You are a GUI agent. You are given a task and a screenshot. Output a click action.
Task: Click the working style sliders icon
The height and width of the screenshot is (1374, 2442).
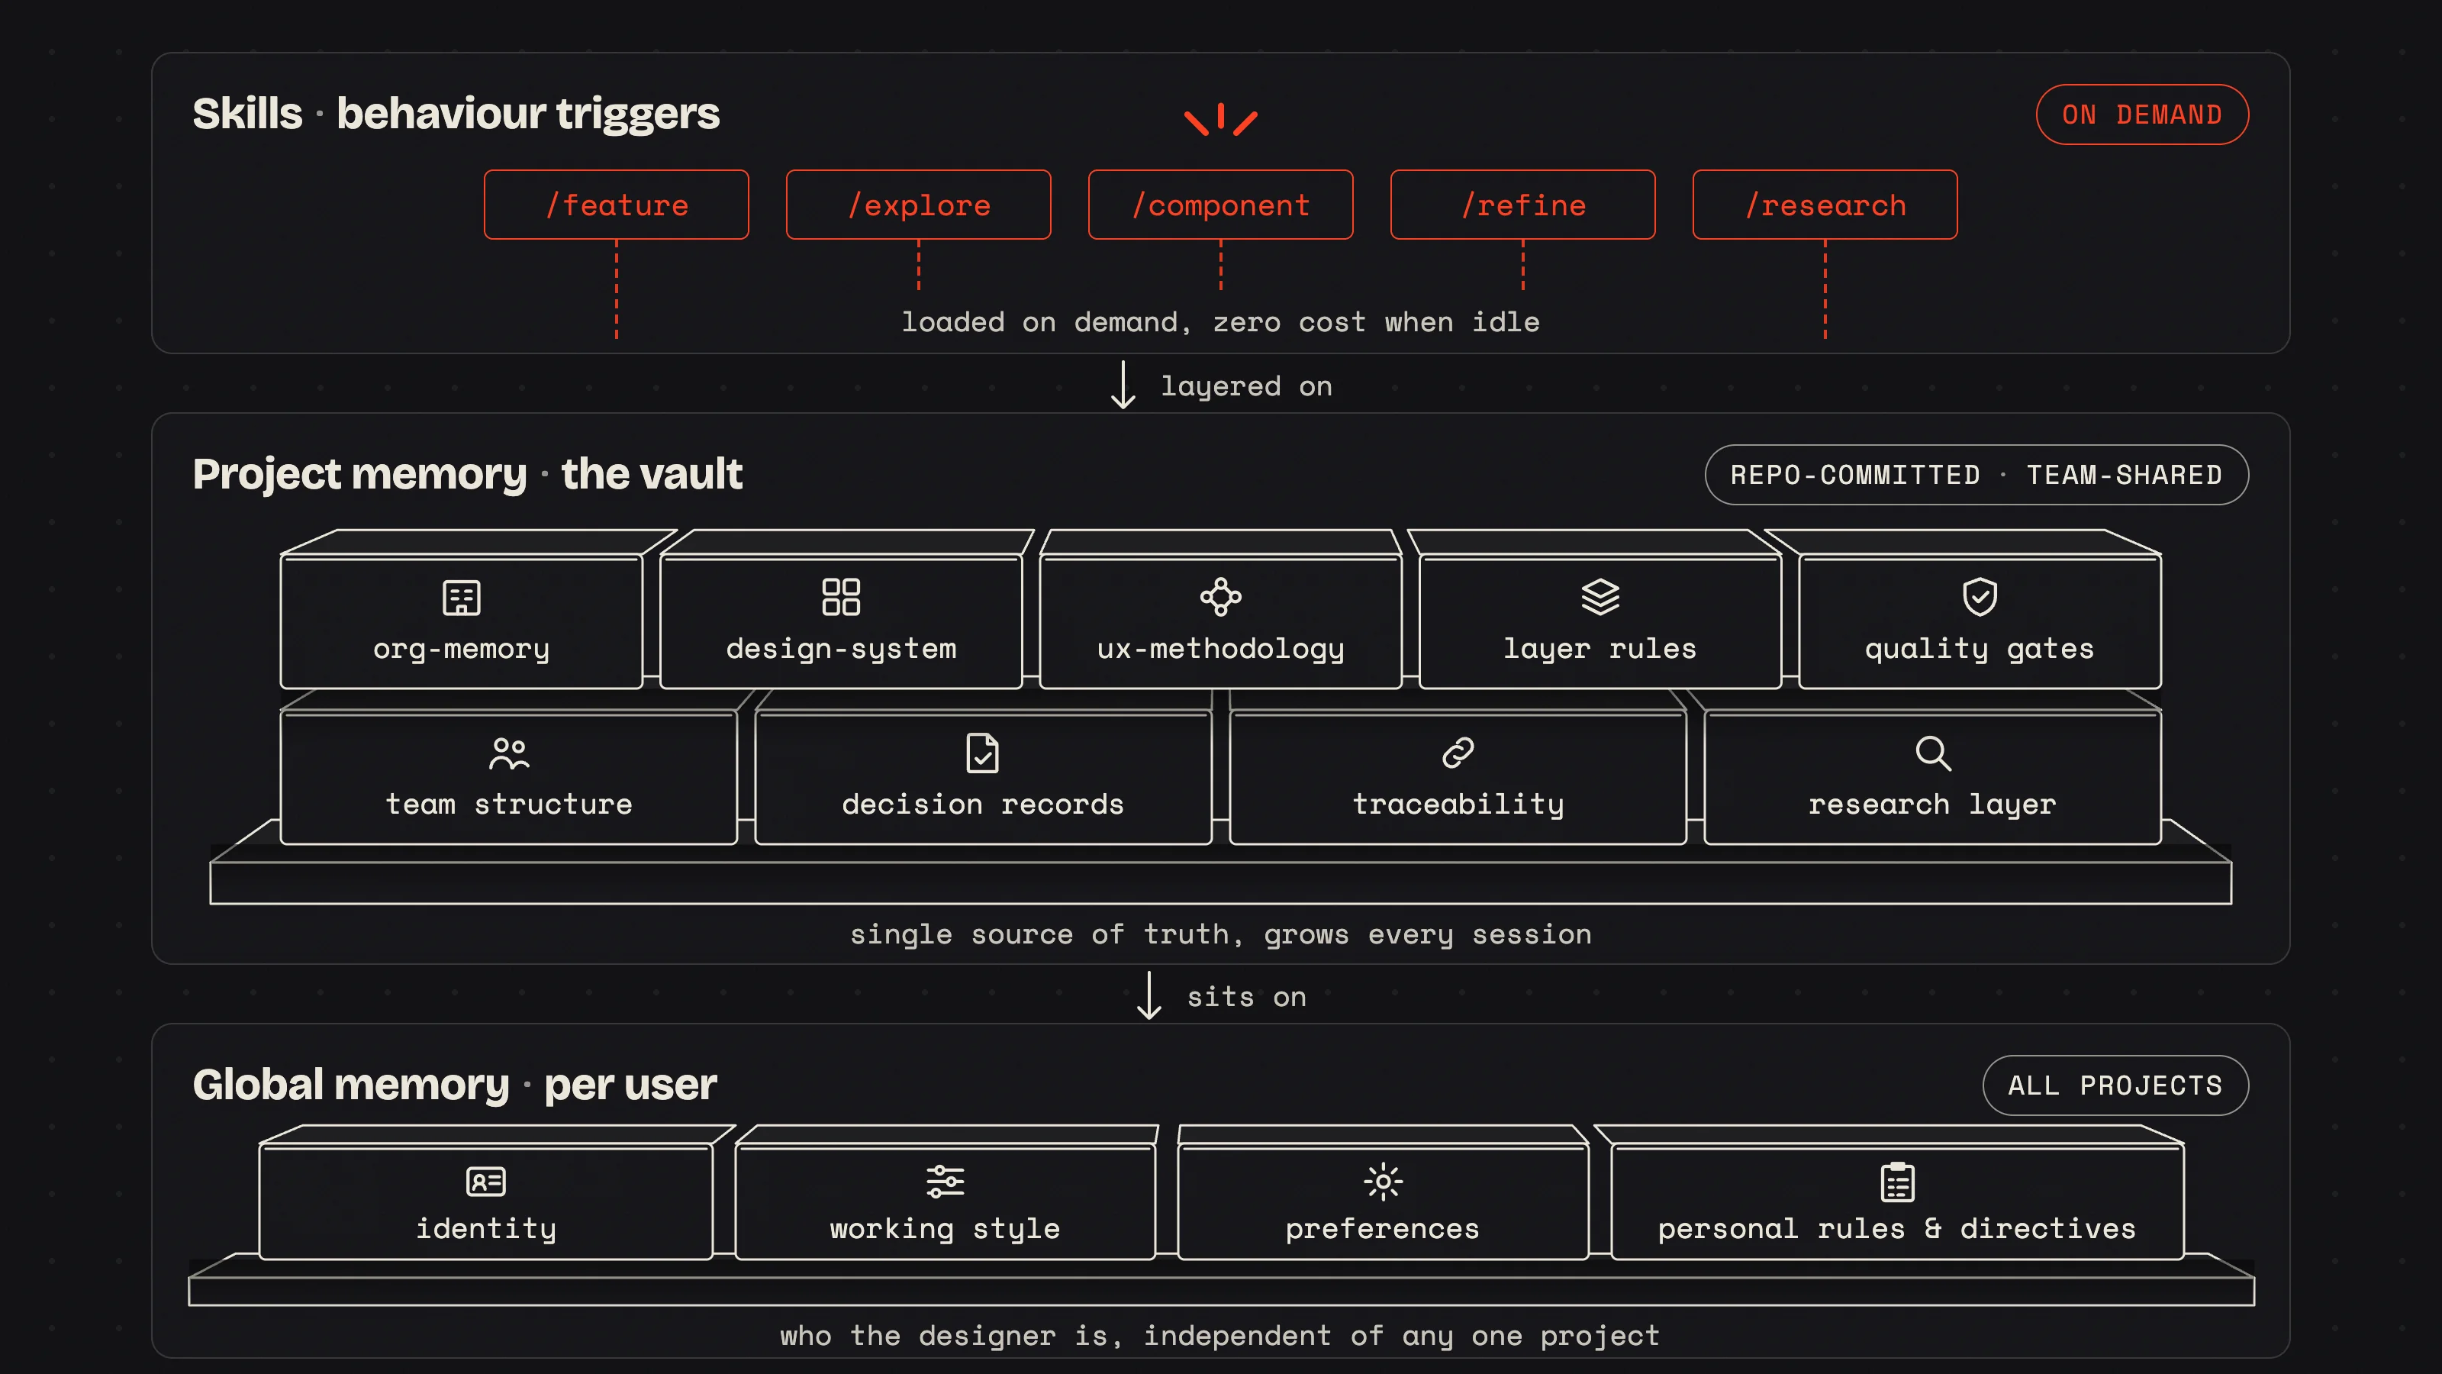pos(946,1182)
